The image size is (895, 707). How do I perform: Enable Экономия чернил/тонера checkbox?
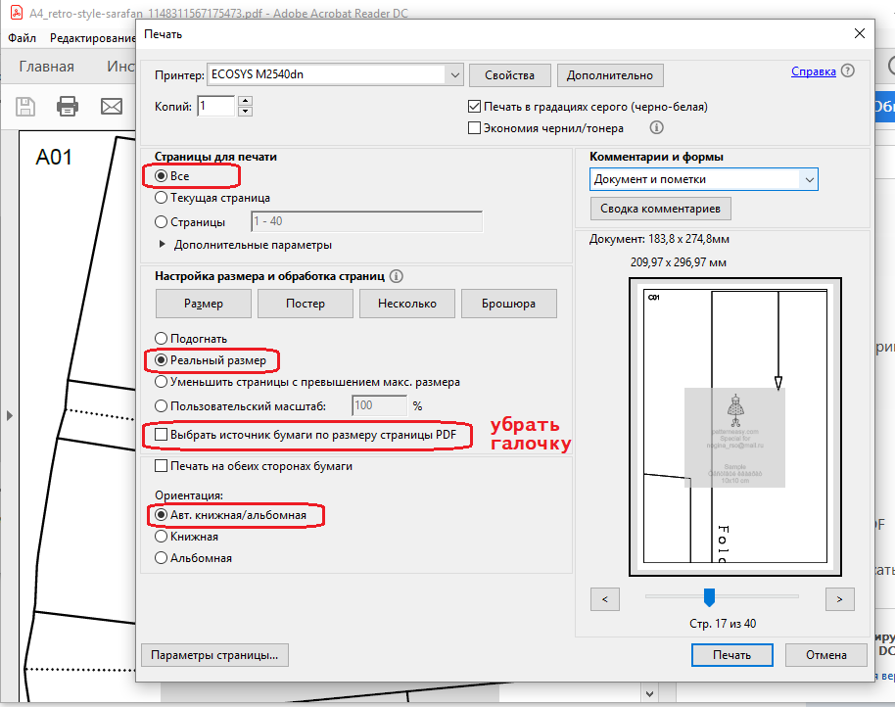click(474, 128)
